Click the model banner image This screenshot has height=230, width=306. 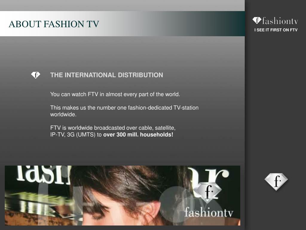tap(123, 196)
